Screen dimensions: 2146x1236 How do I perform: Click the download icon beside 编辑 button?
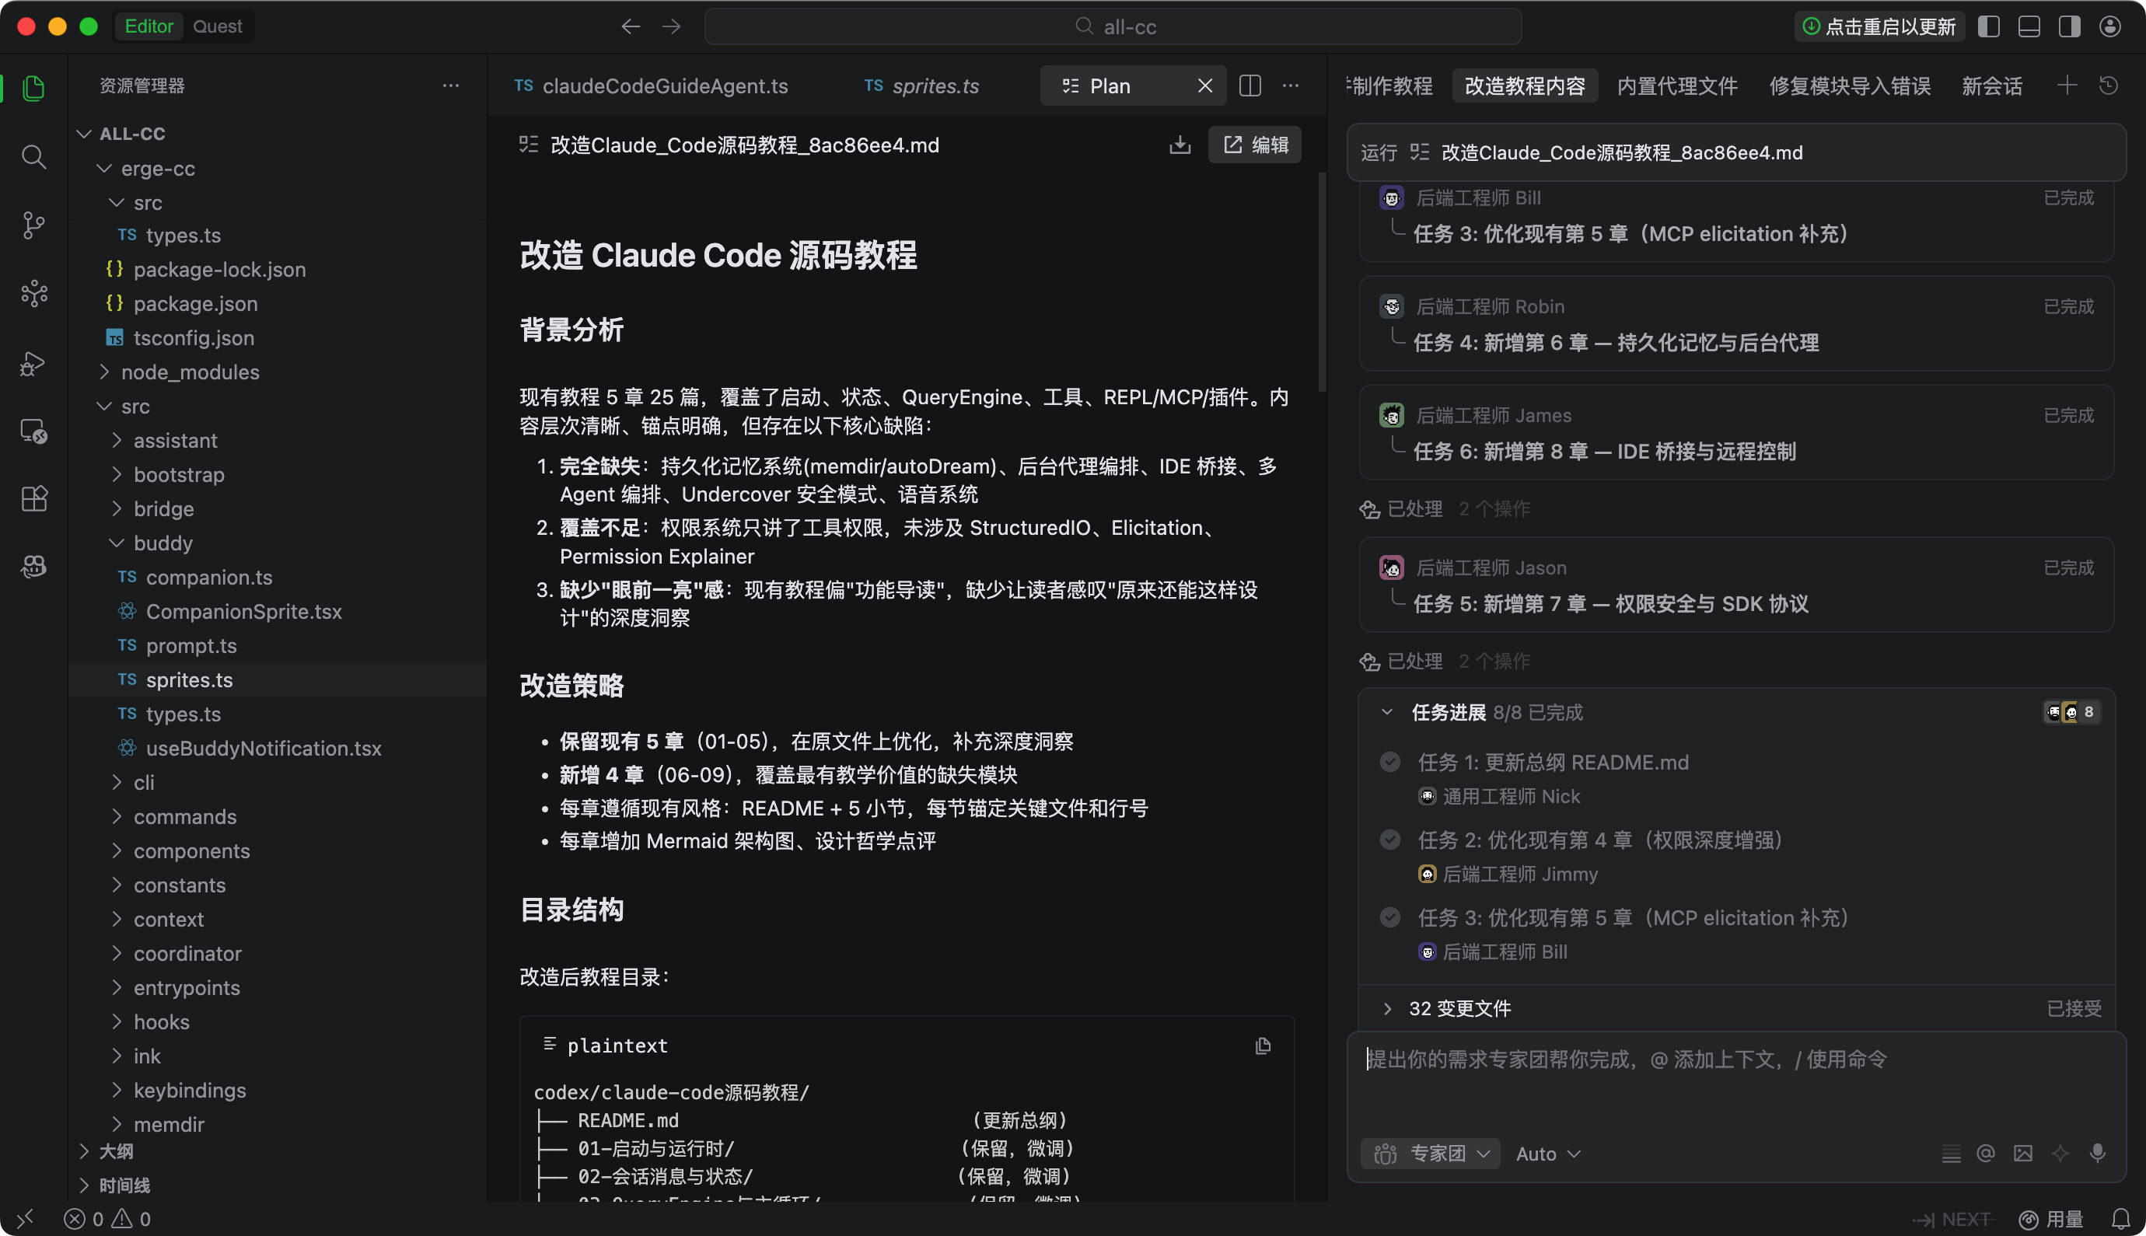click(x=1179, y=145)
